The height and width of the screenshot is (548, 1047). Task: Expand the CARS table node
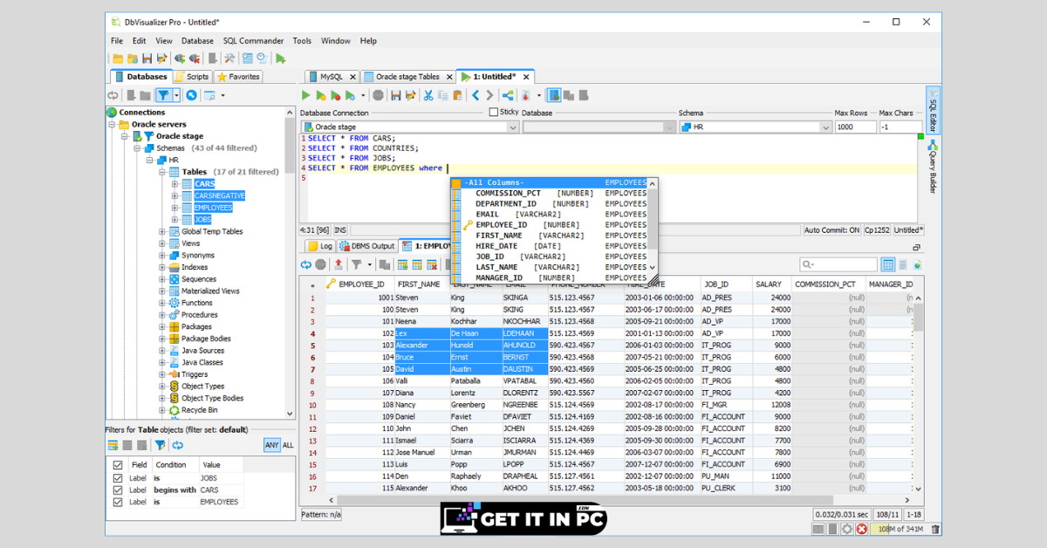point(174,184)
